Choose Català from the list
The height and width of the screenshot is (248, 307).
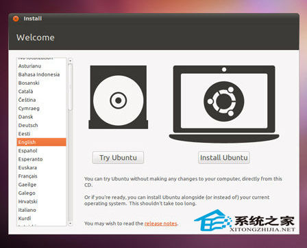click(42, 92)
